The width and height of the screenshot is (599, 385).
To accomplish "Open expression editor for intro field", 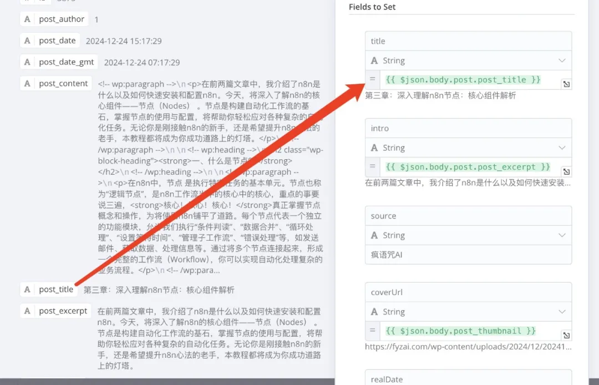I will (x=566, y=171).
